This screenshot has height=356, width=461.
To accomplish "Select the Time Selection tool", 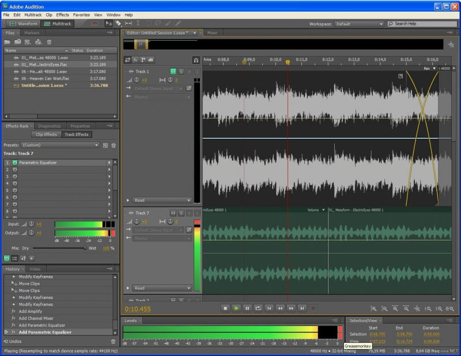I will (x=137, y=24).
